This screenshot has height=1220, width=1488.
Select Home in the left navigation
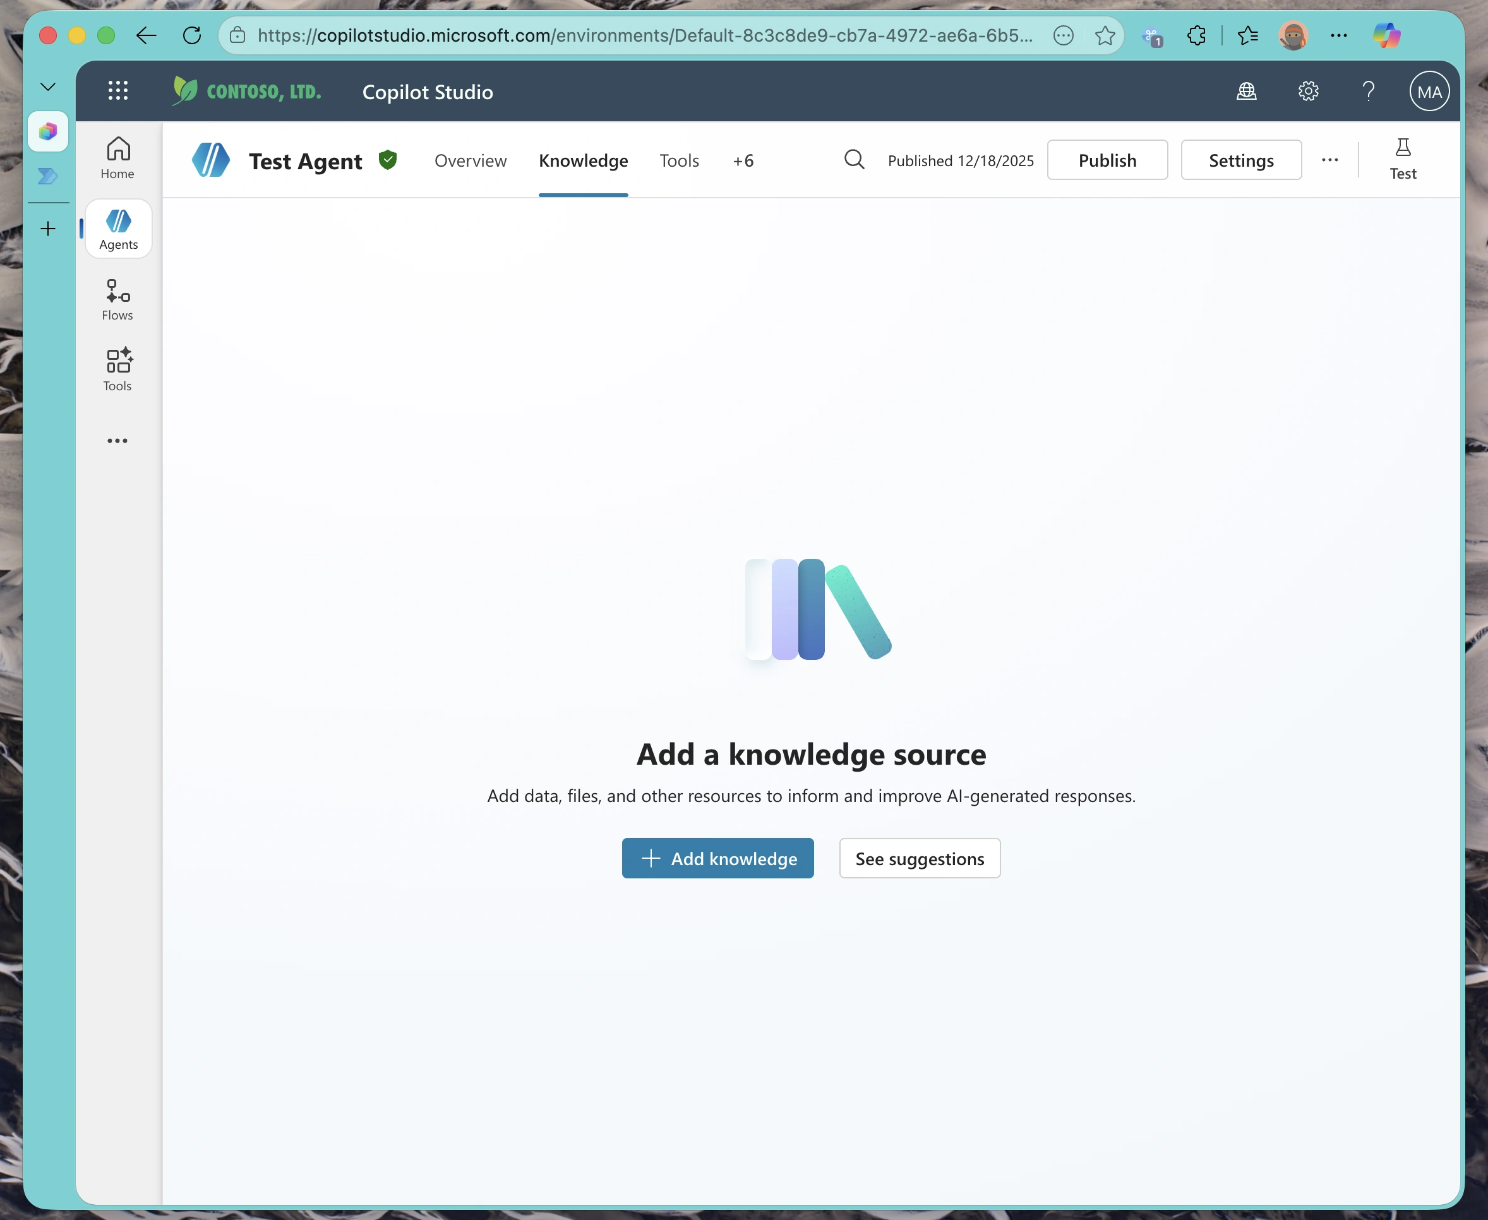pyautogui.click(x=117, y=157)
